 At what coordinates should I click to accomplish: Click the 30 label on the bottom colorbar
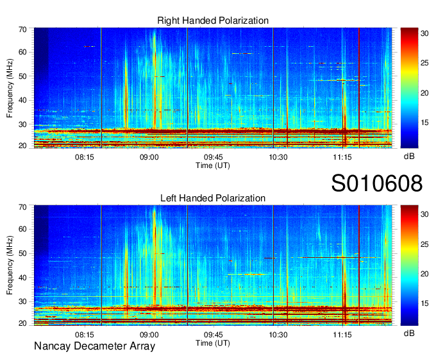tap(424, 214)
